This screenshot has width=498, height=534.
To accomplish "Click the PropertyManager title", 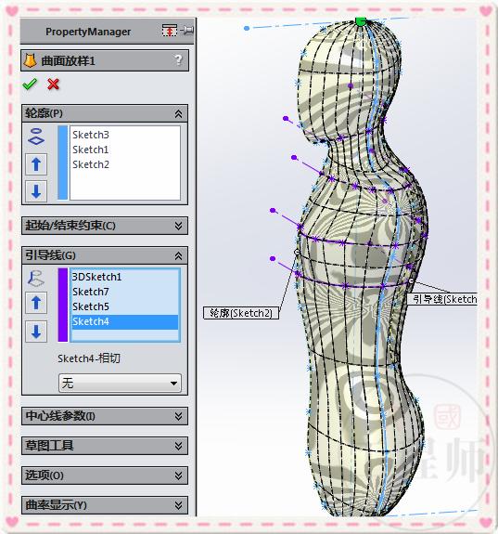I will (x=88, y=32).
